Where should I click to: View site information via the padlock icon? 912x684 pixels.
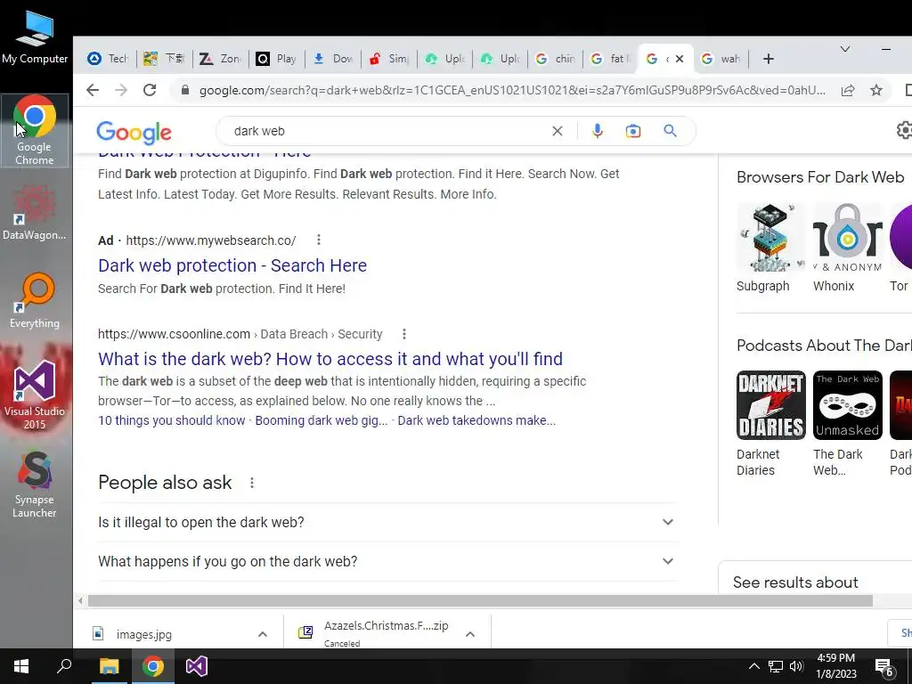click(185, 90)
